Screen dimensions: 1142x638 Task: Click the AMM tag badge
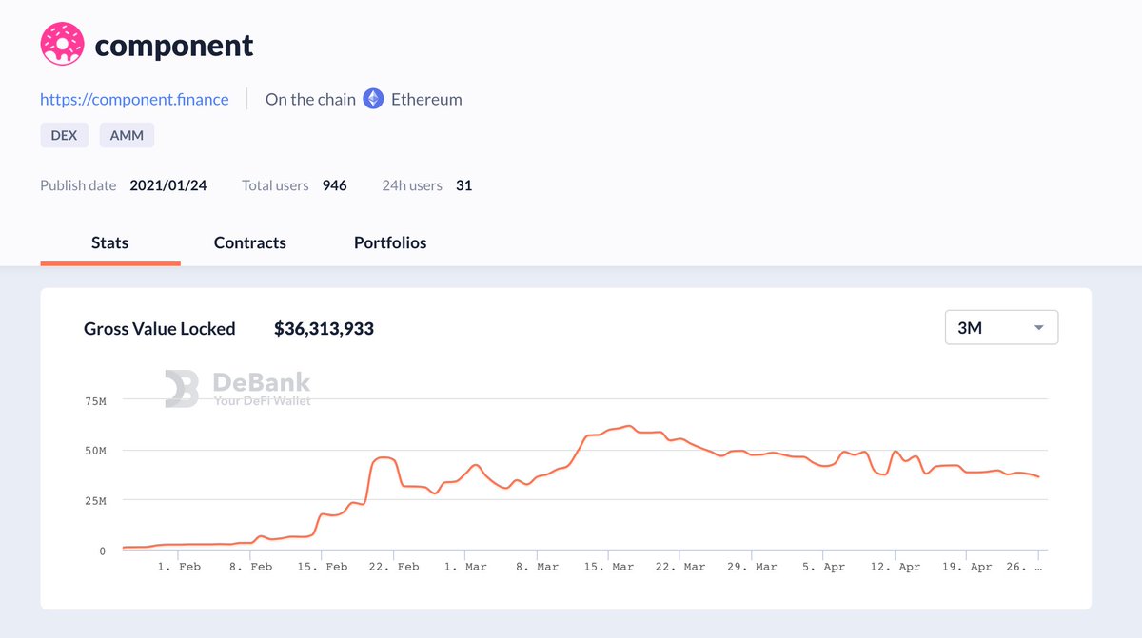[x=127, y=134]
